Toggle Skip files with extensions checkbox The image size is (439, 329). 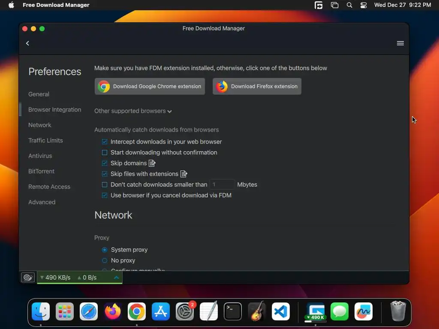pyautogui.click(x=105, y=174)
